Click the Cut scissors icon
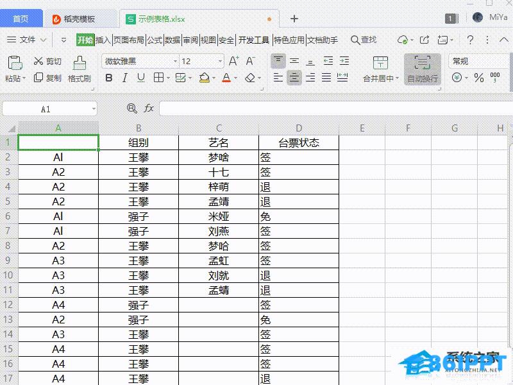 click(x=38, y=61)
